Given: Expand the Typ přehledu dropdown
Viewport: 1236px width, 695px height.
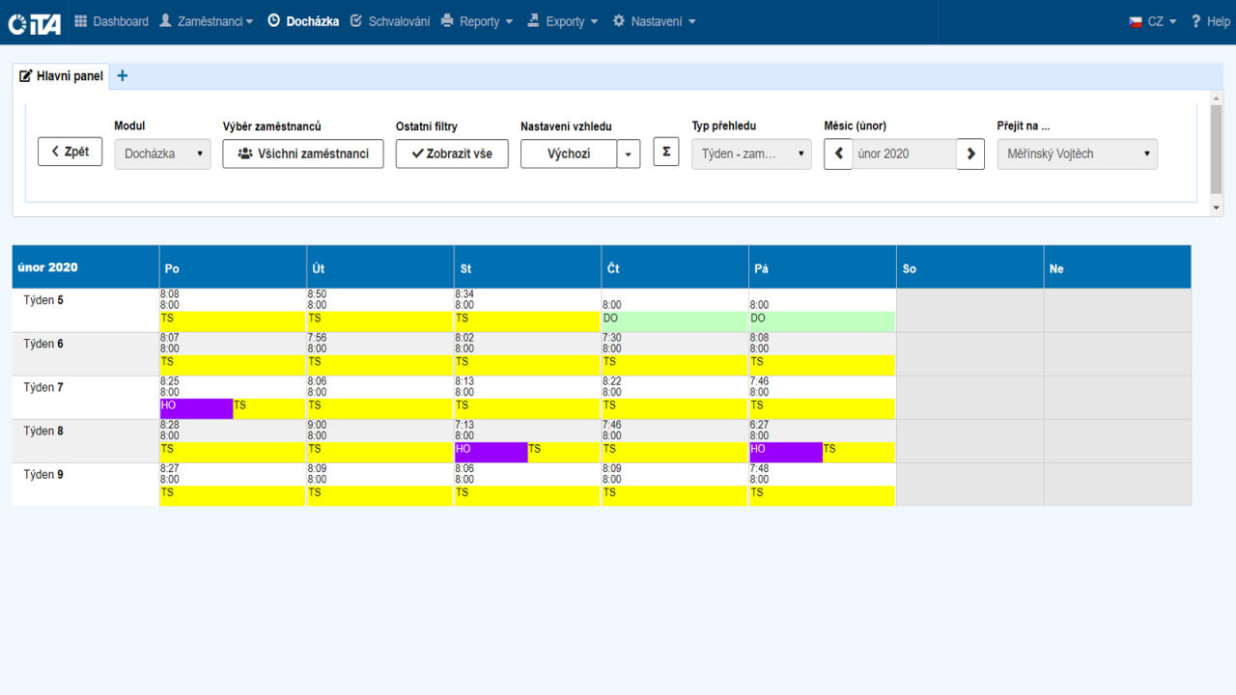Looking at the screenshot, I should [x=751, y=153].
